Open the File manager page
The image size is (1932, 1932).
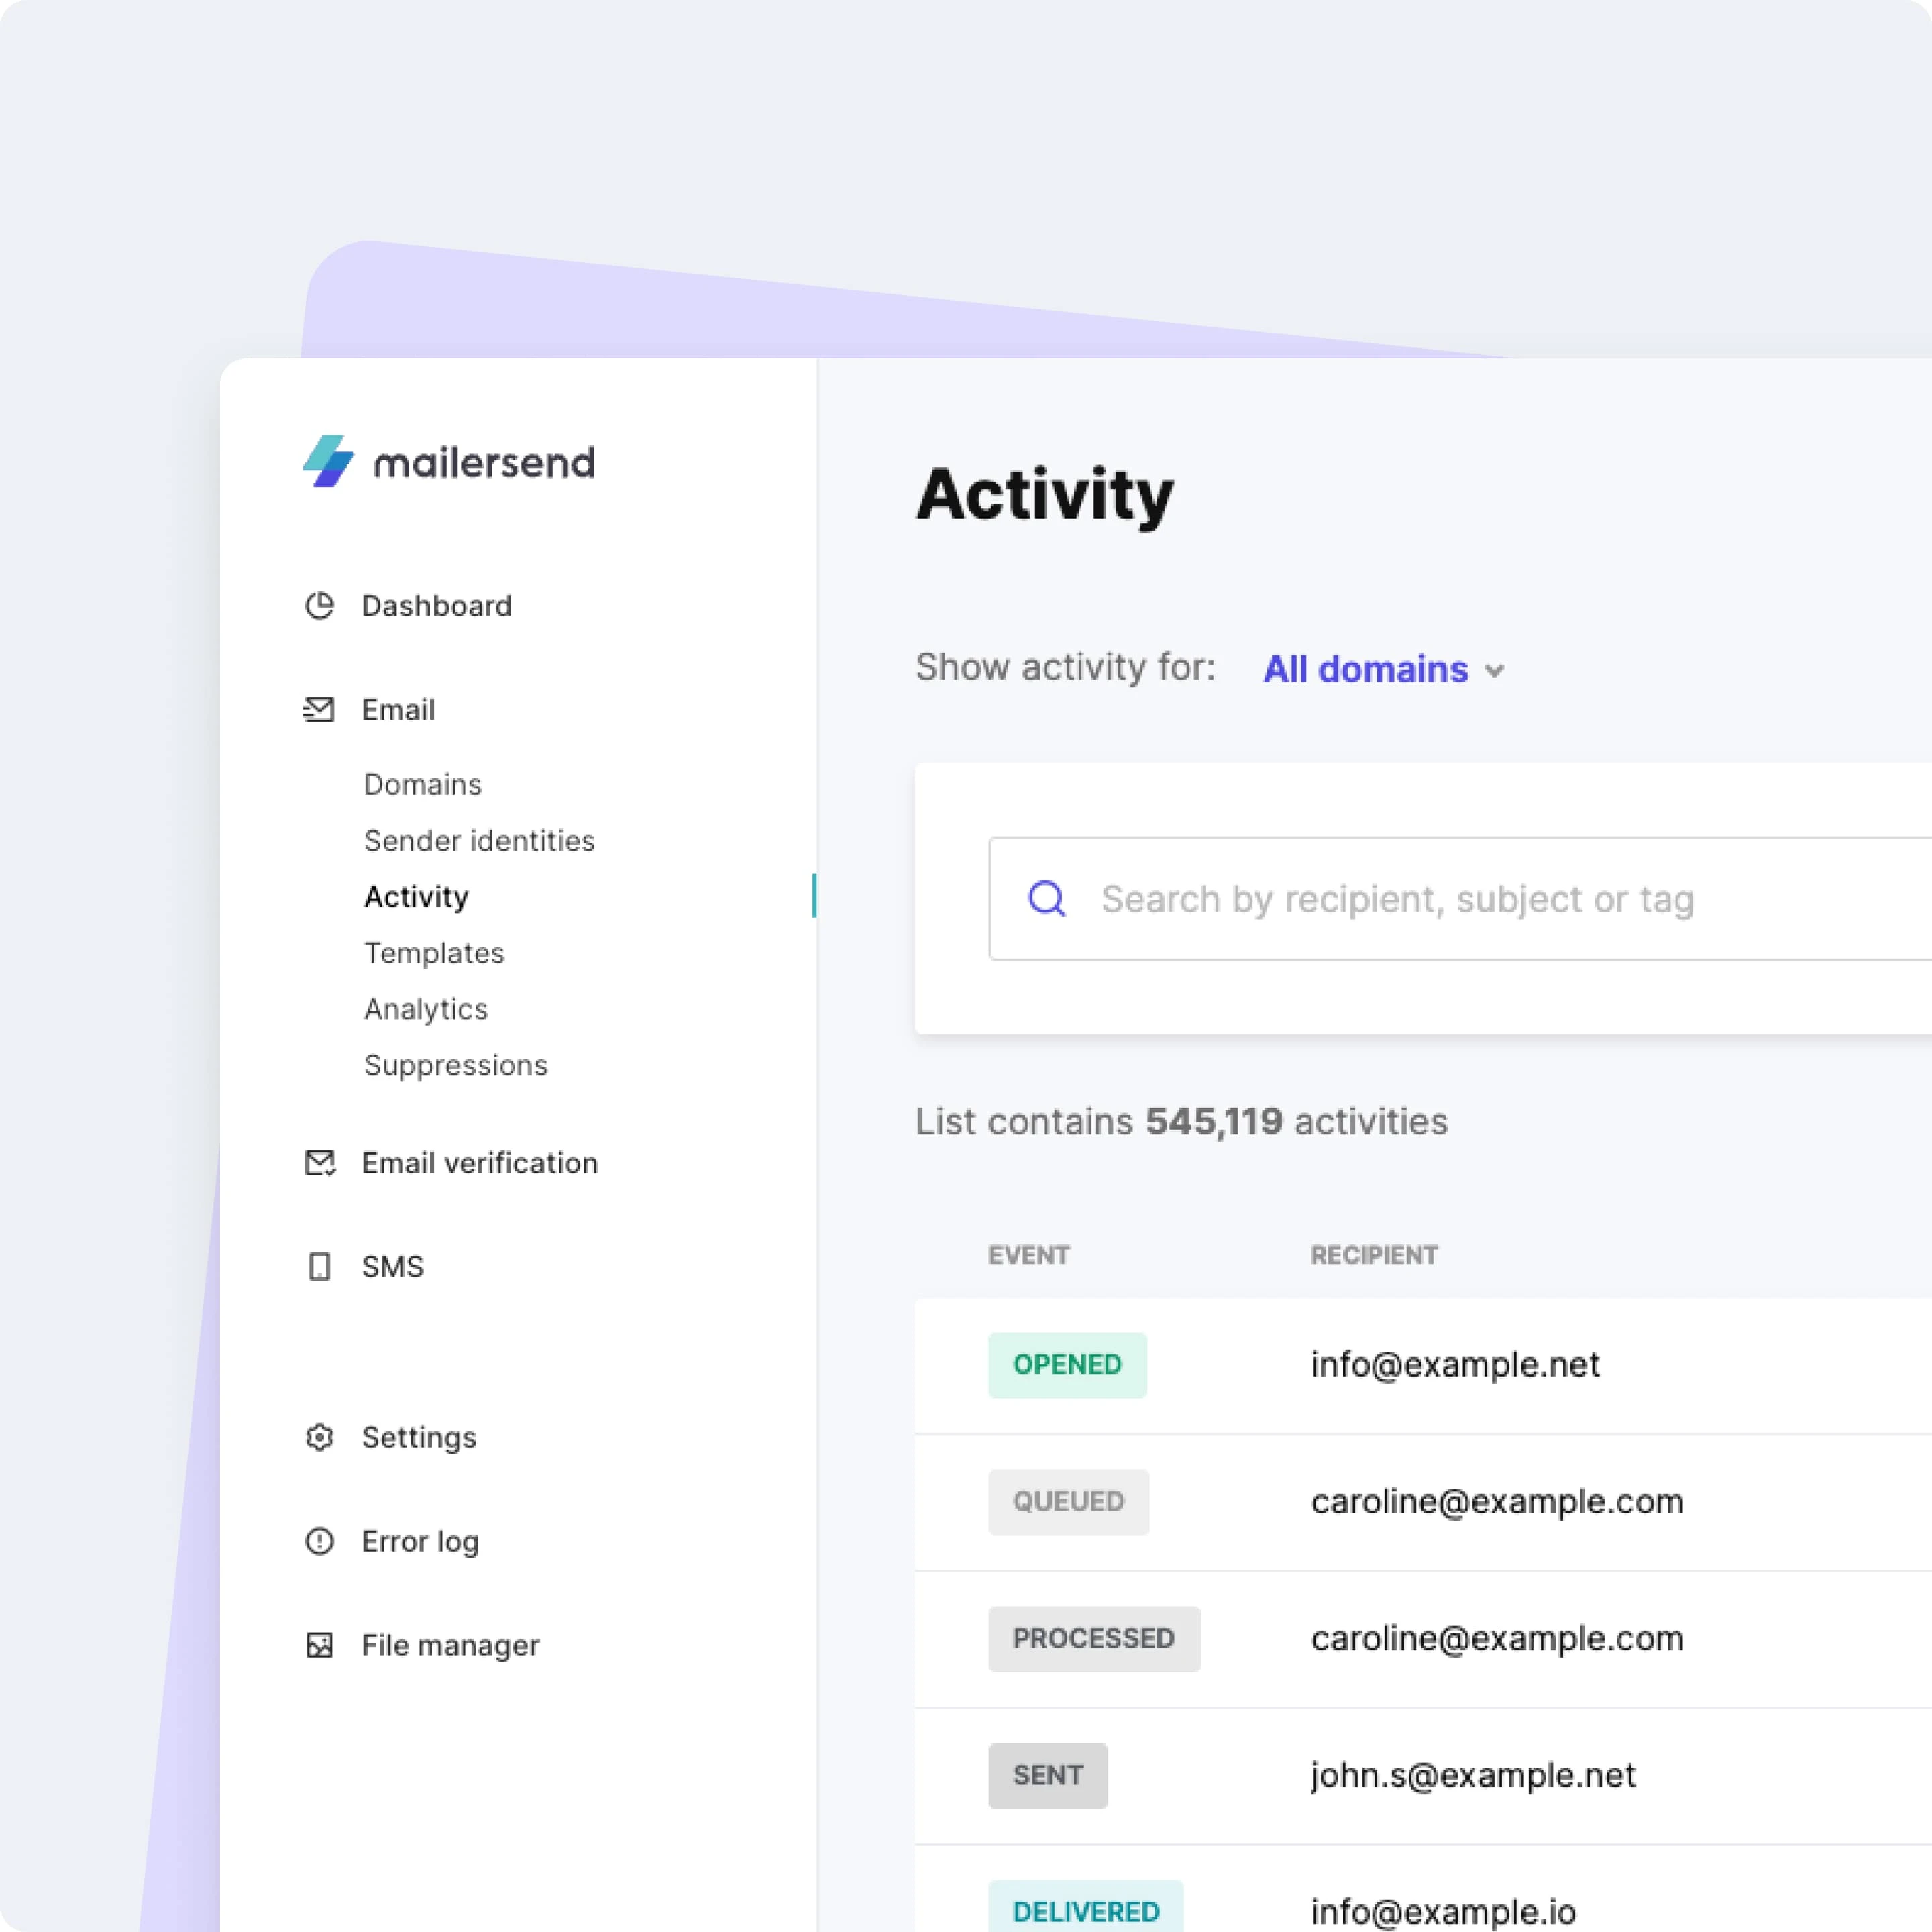[450, 1646]
